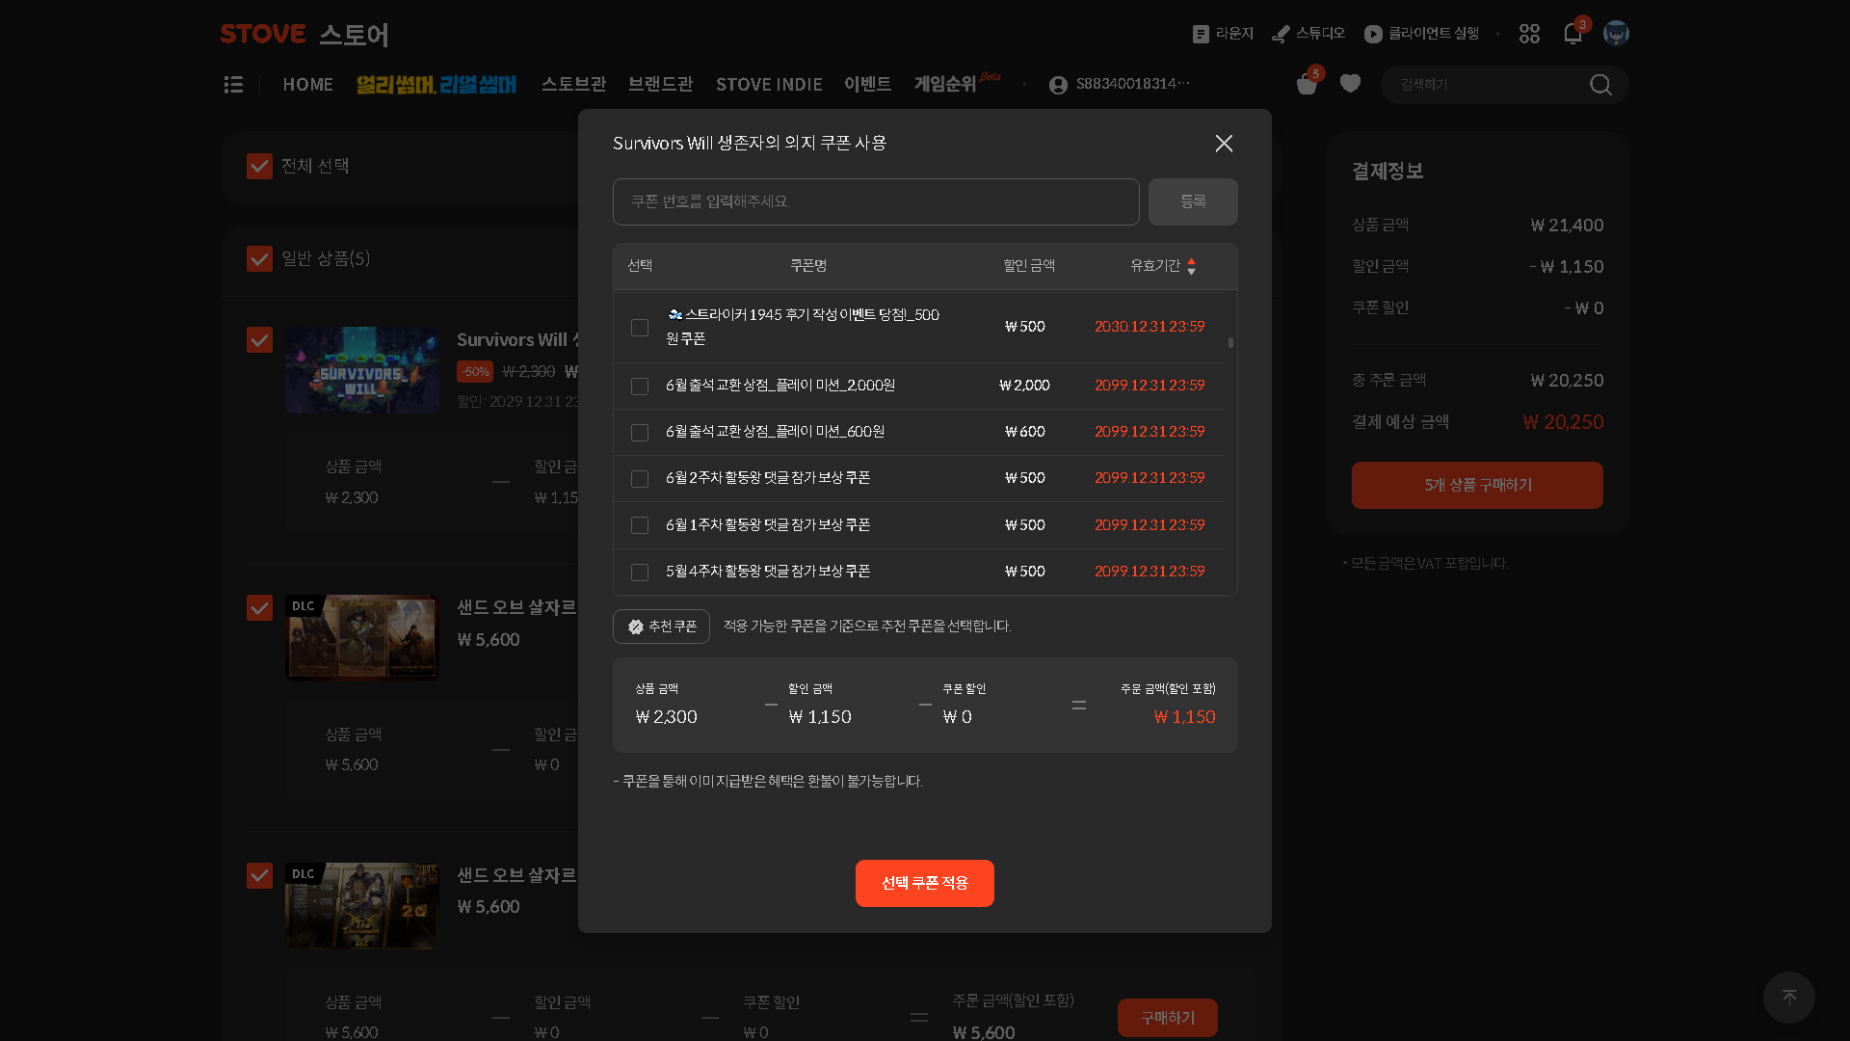This screenshot has width=1850, height=1041.
Task: Toggle the 일반 상품(5) checkbox
Action: 259,259
